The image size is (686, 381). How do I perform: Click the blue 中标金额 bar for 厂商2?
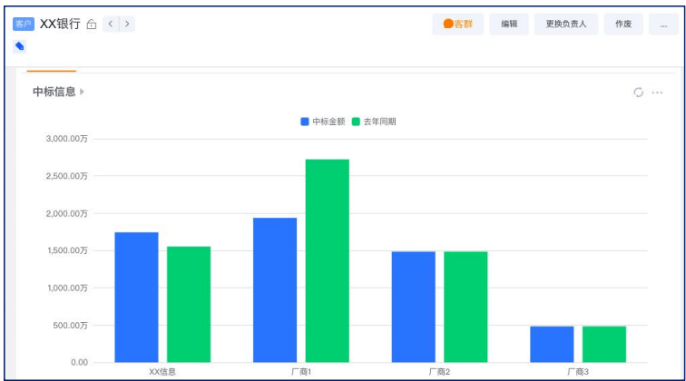[x=413, y=307]
